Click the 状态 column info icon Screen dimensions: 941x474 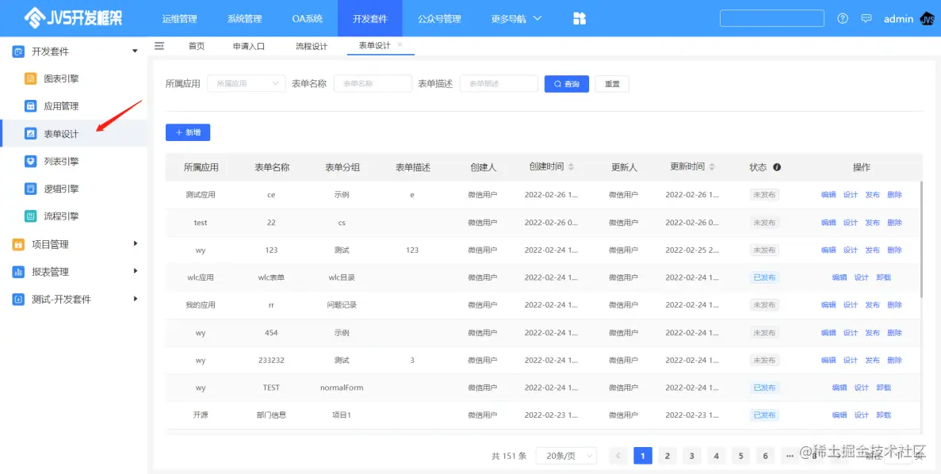point(777,167)
